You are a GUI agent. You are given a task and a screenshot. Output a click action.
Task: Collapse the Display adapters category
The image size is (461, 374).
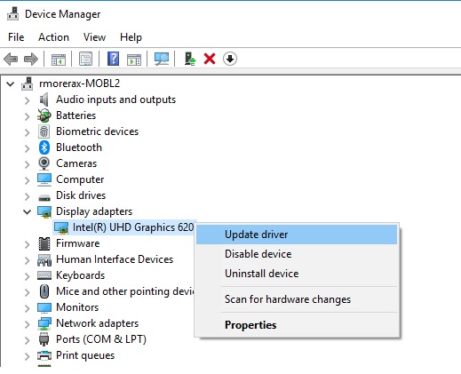[27, 211]
